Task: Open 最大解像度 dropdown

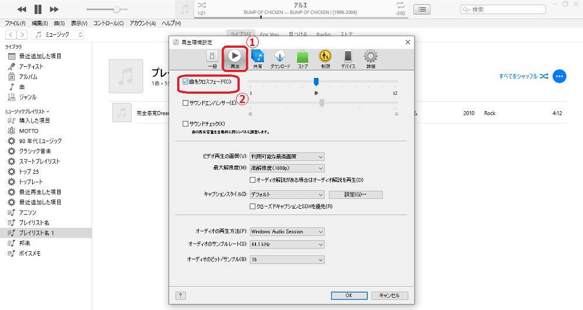Action: coord(287,168)
